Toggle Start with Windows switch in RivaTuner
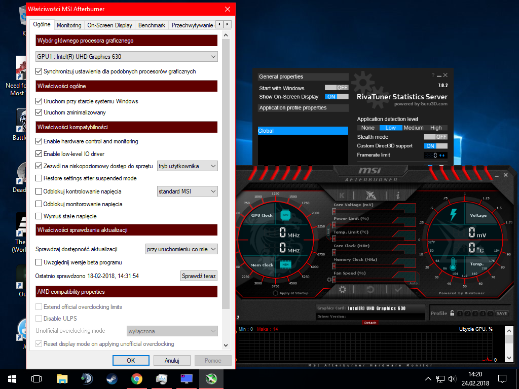The height and width of the screenshot is (389, 519). point(337,88)
